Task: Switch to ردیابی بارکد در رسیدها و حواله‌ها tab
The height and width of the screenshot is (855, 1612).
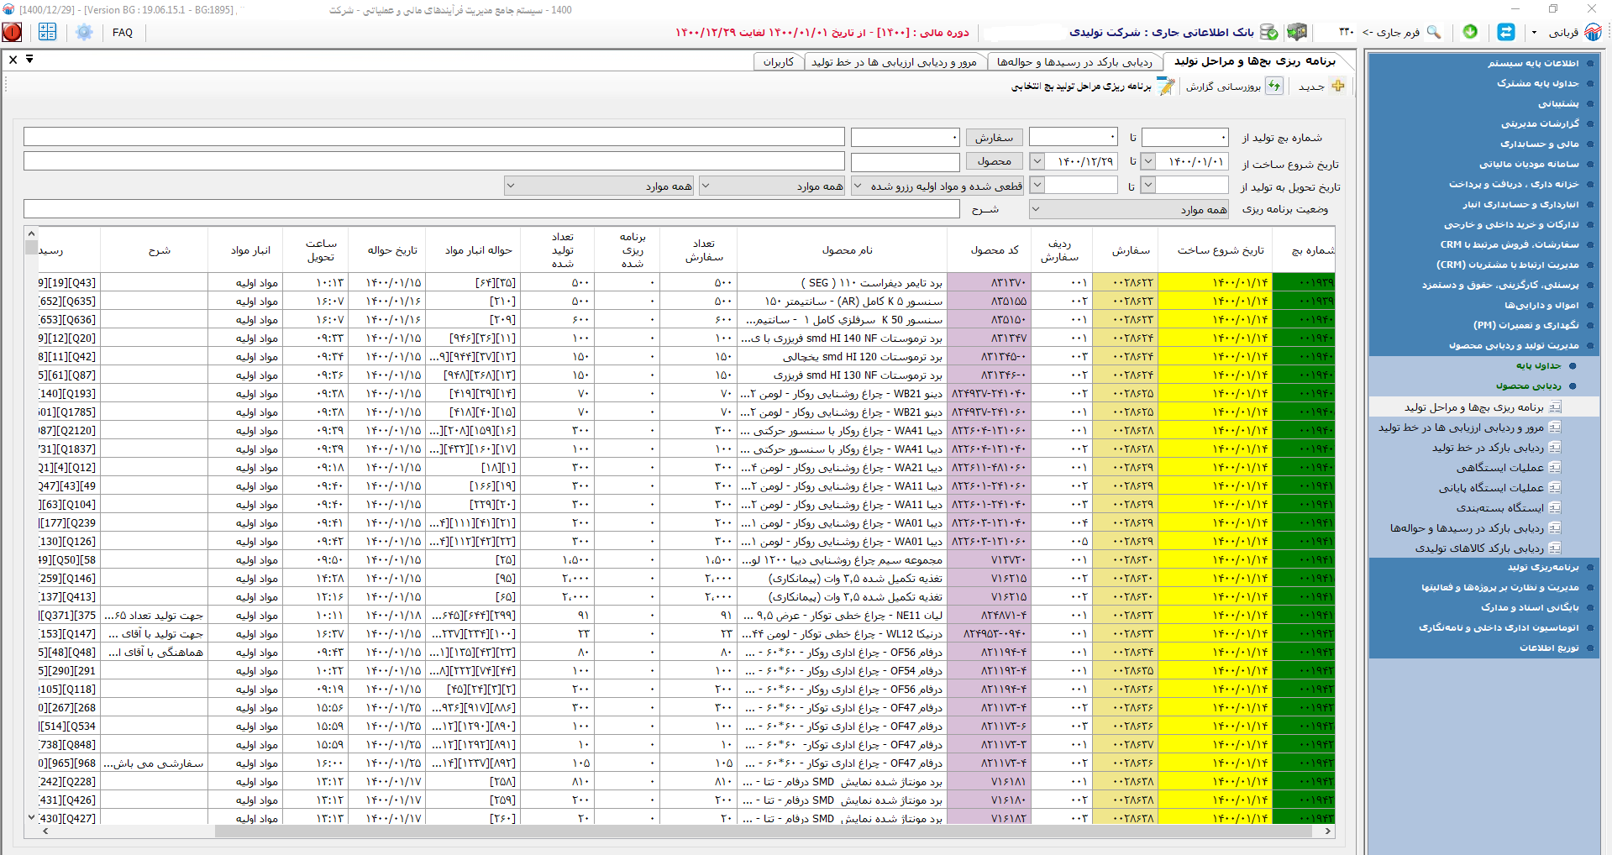Action: point(1074,62)
